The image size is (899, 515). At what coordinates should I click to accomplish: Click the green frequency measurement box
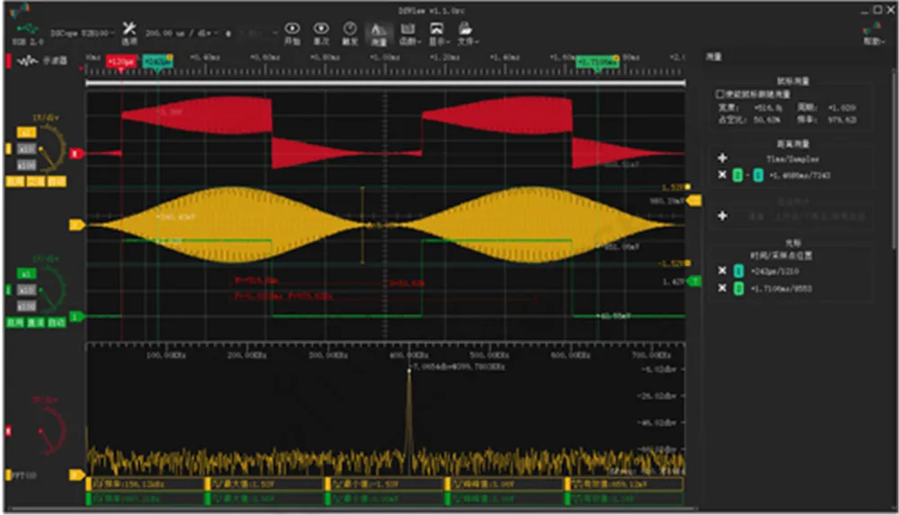[146, 499]
